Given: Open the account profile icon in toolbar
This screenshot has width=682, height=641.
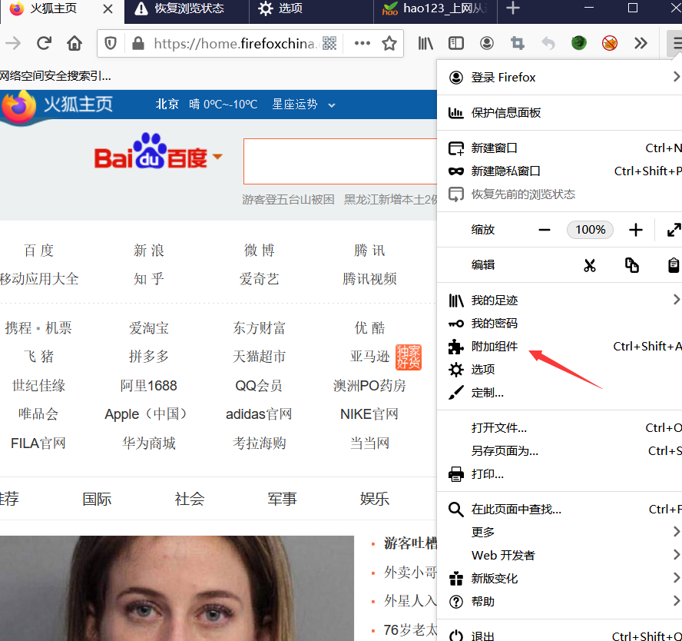Looking at the screenshot, I should 486,44.
